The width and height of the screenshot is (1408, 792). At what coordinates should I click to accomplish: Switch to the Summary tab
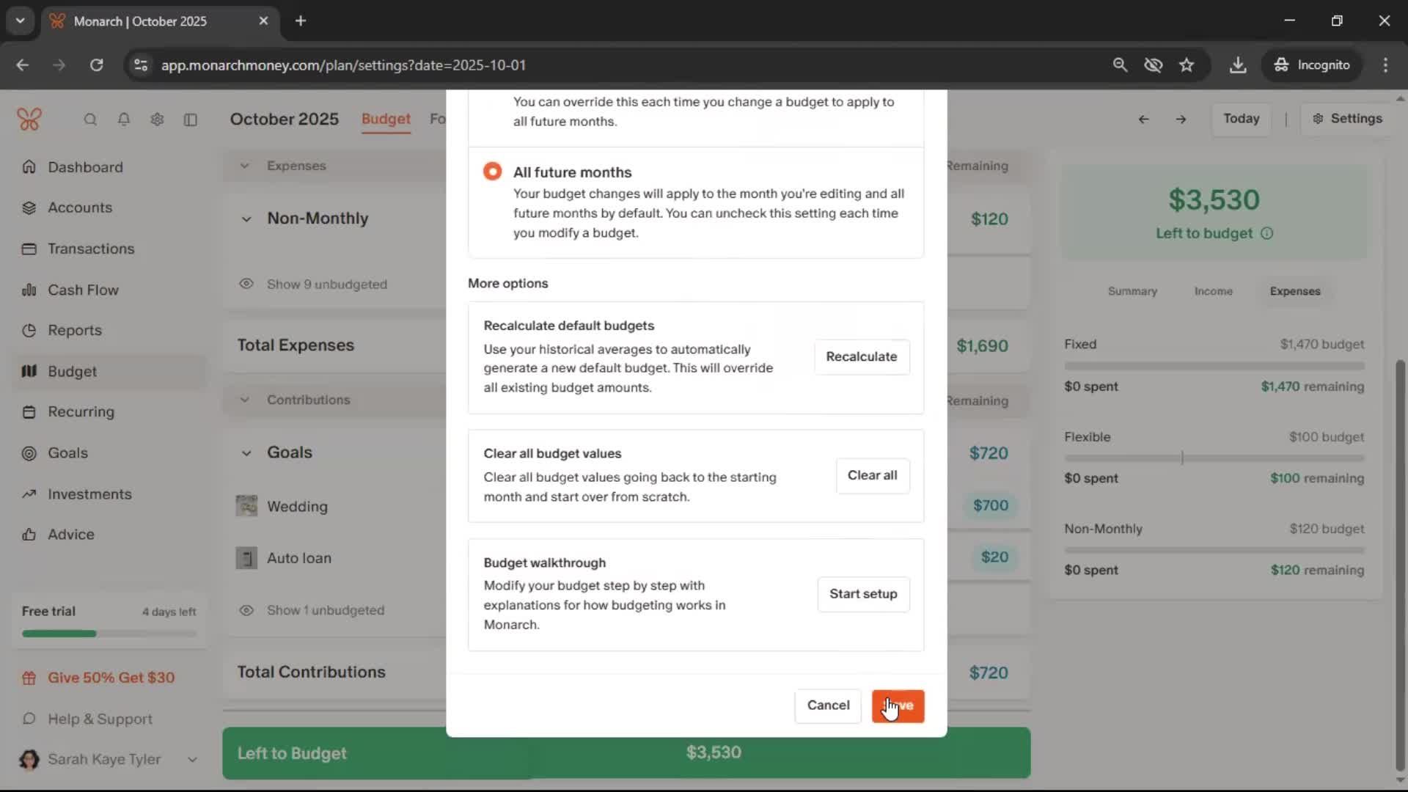(1132, 291)
